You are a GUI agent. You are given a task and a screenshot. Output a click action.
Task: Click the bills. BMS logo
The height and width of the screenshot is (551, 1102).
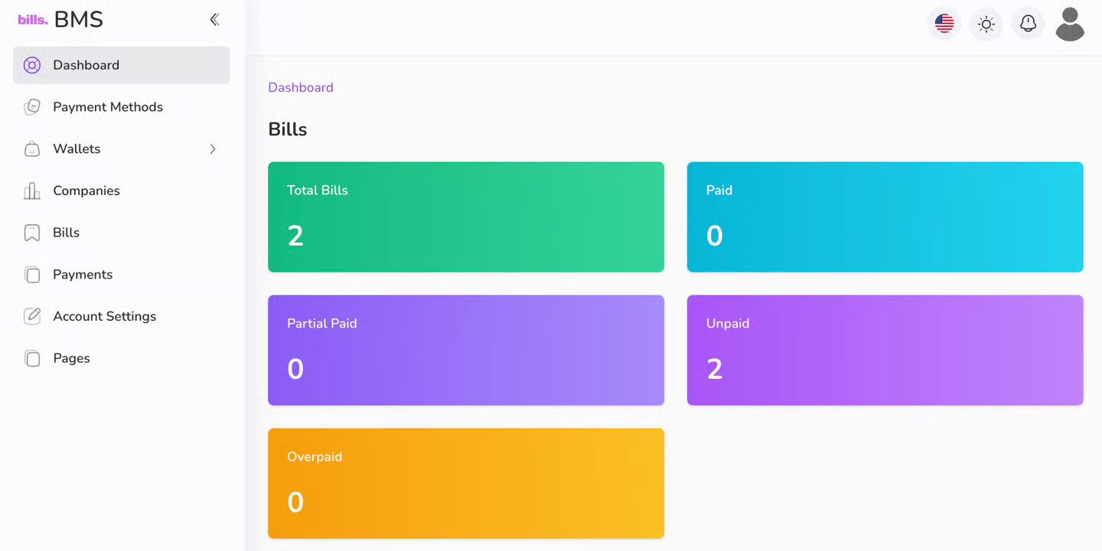[60, 20]
